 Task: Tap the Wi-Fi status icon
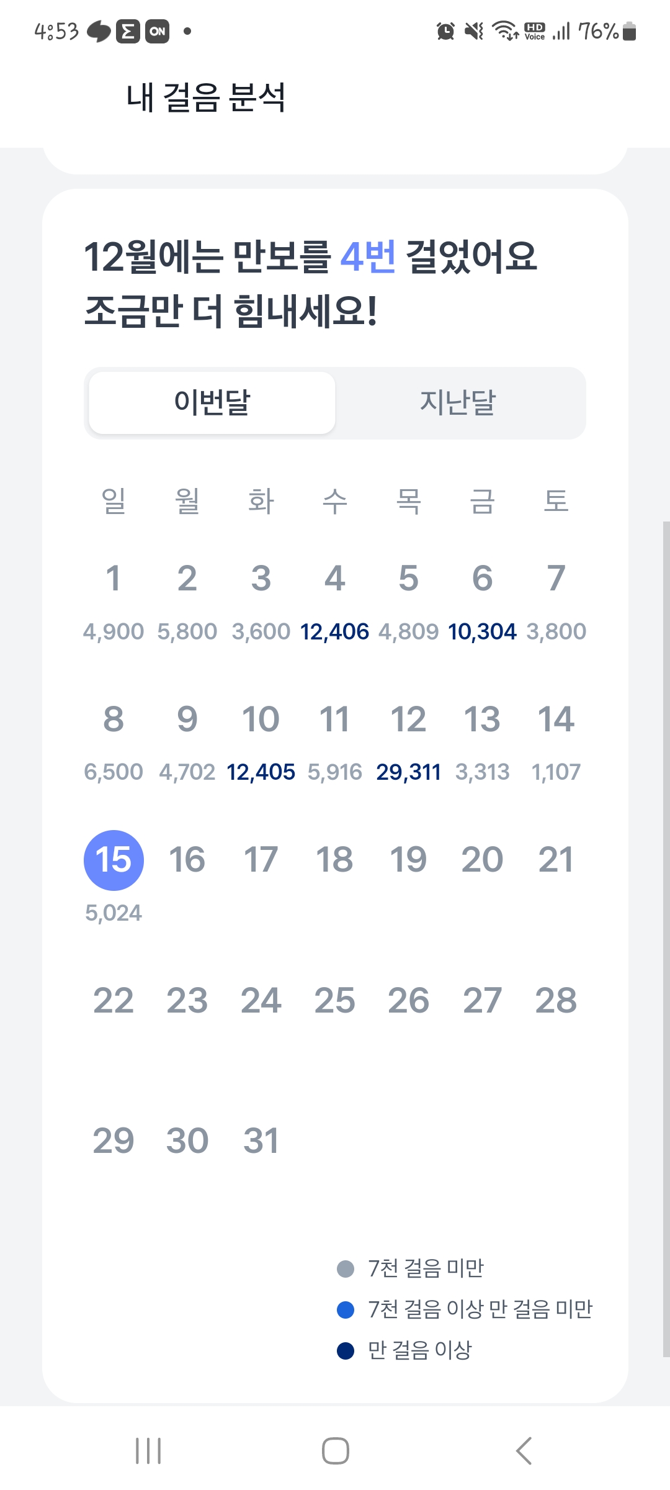click(x=506, y=30)
